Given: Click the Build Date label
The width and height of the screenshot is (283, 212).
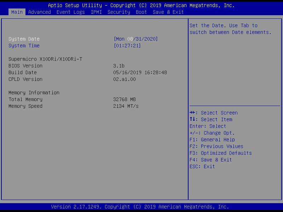Looking at the screenshot, I should click(x=23, y=72).
